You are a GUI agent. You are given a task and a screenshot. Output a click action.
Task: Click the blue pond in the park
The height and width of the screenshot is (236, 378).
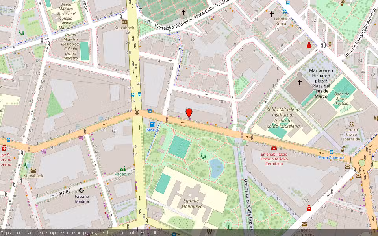(x=216, y=168)
